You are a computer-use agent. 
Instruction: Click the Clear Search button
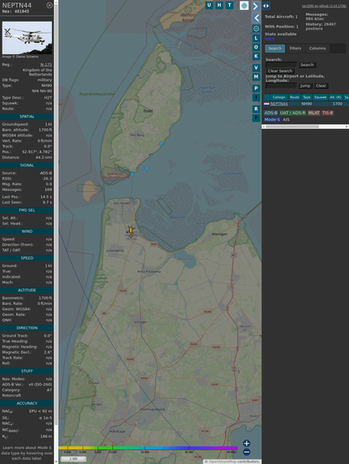280,70
